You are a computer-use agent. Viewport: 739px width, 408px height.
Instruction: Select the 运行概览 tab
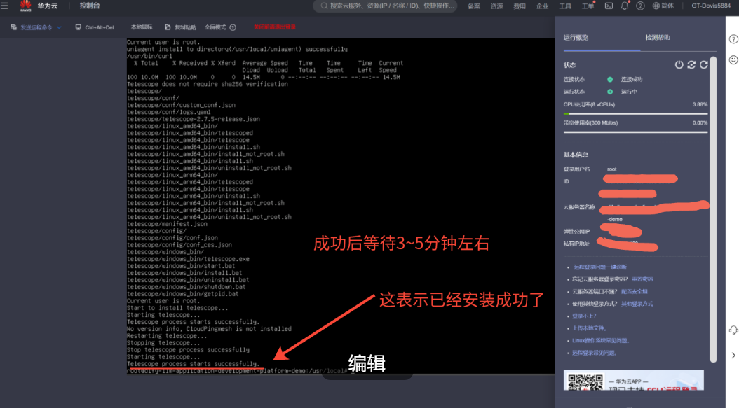click(x=576, y=38)
